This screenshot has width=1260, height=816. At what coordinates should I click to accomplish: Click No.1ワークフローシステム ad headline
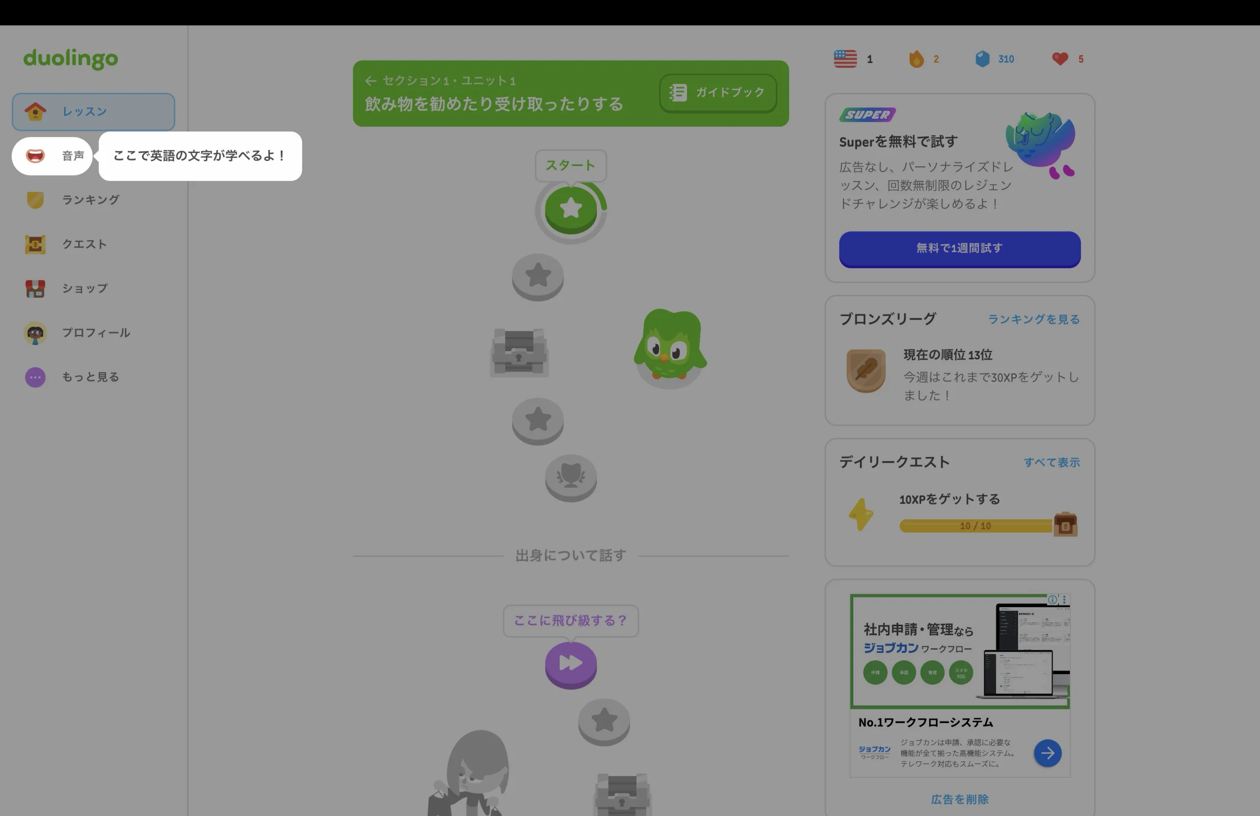(x=926, y=723)
